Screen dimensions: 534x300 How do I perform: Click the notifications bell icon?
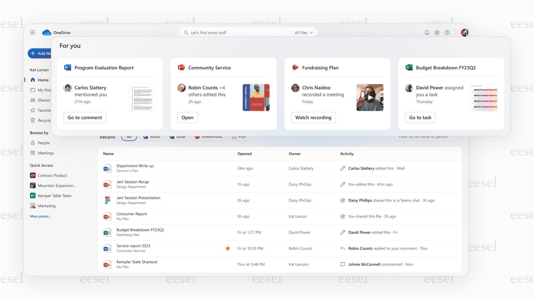click(x=427, y=32)
